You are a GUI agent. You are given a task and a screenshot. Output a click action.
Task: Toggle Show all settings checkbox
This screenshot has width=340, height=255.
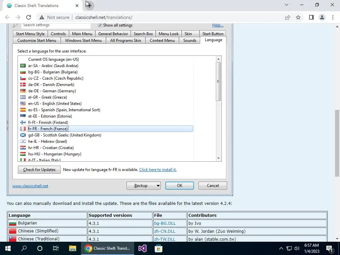[100, 25]
